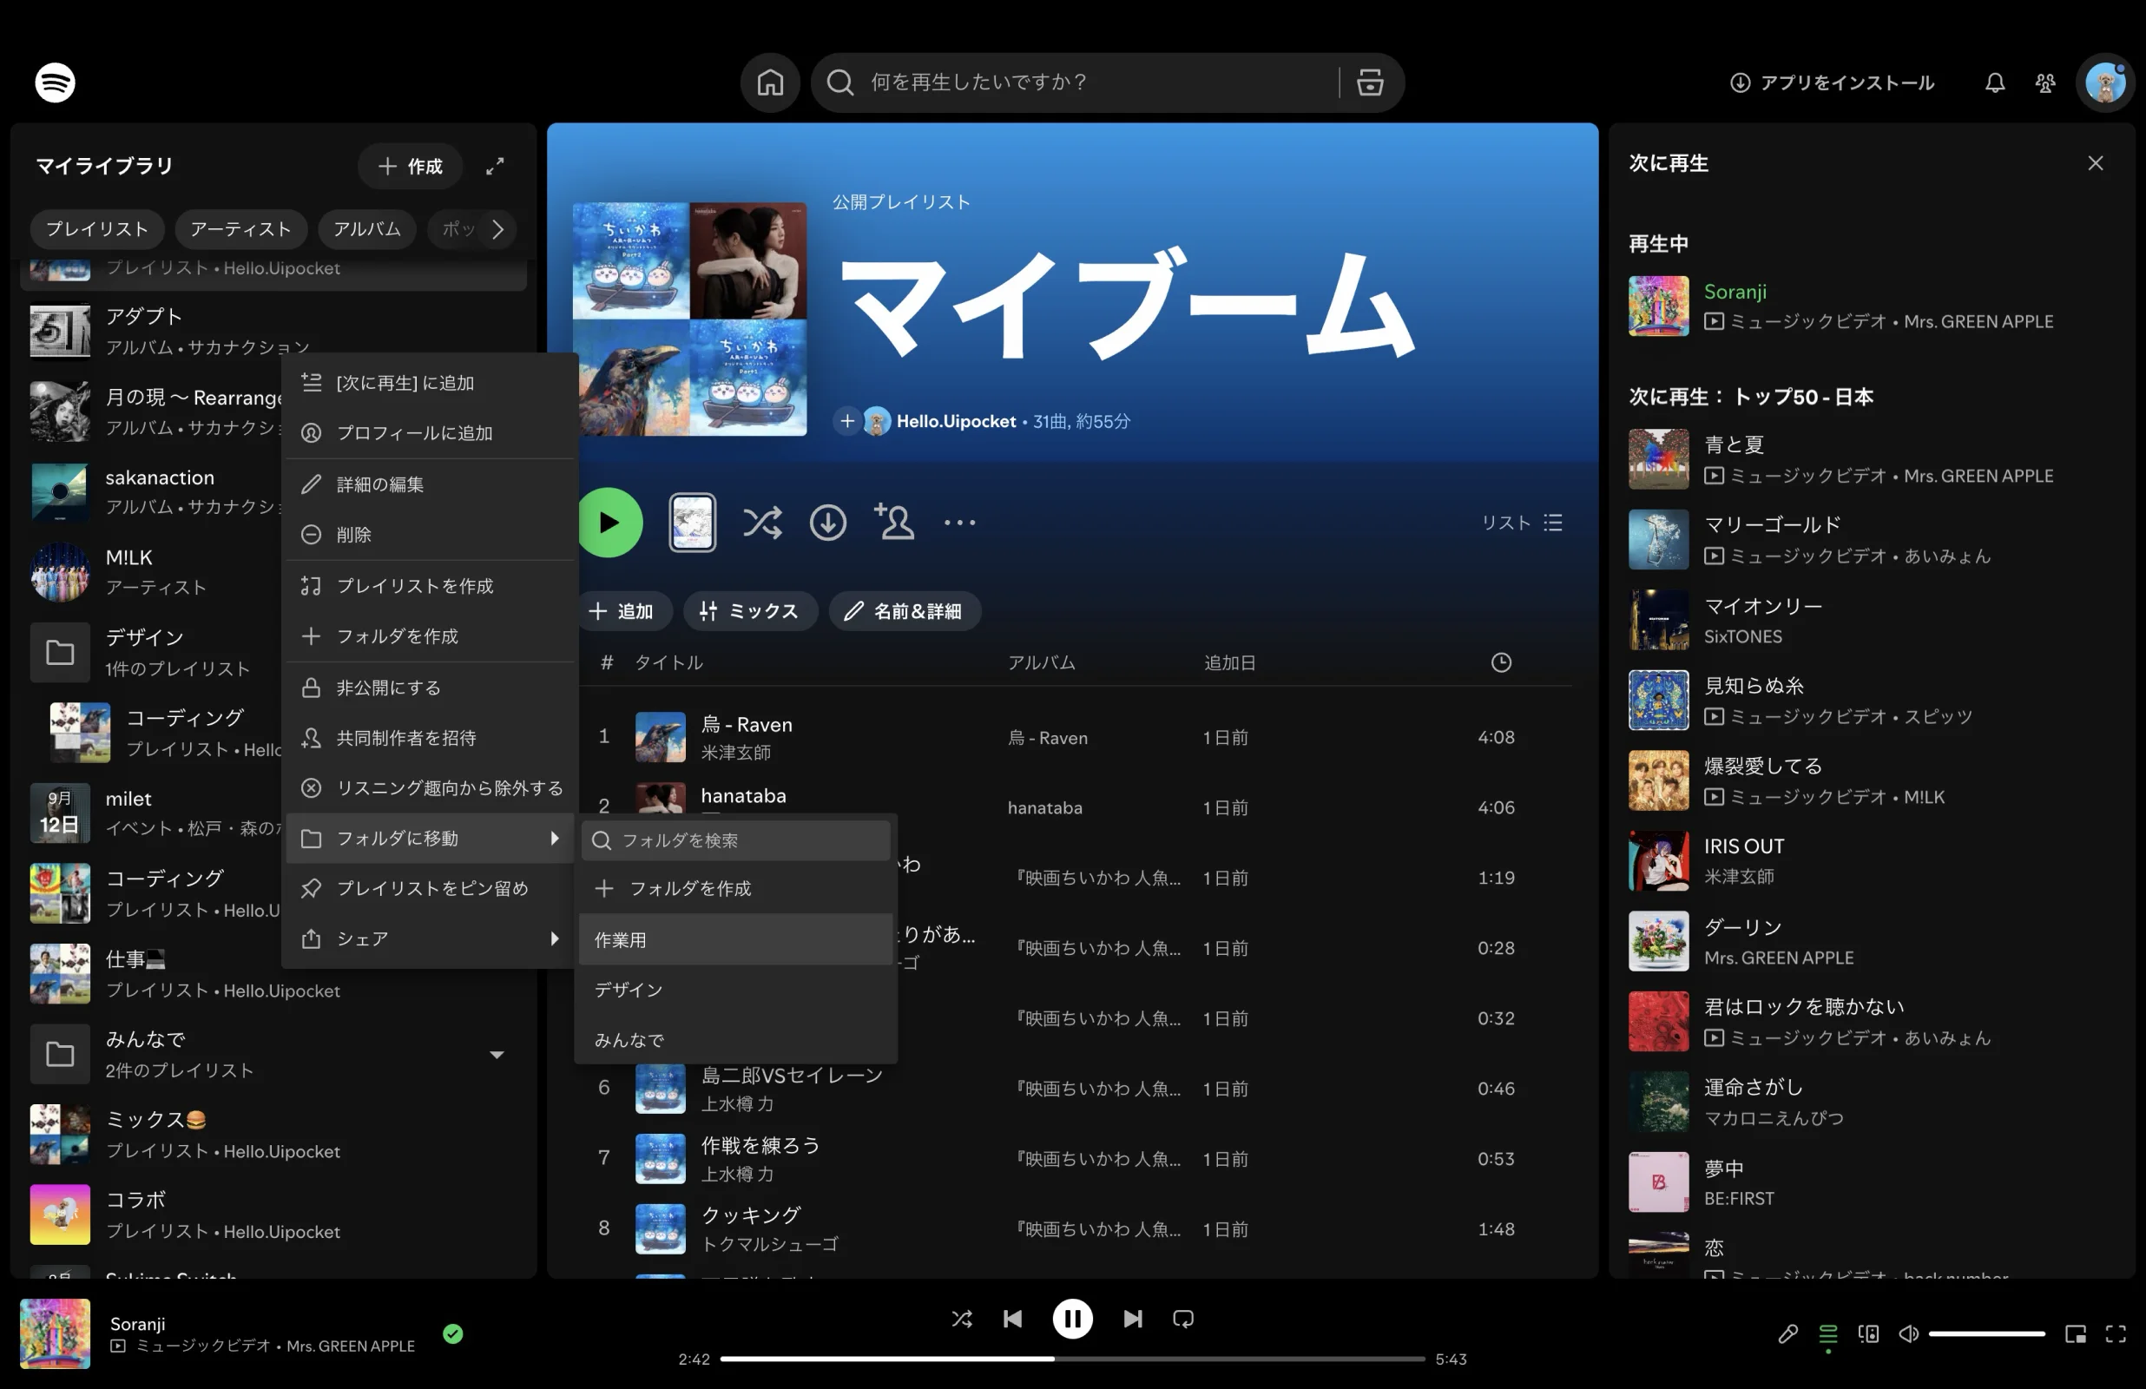Mute using the volume speaker icon
Image resolution: width=2146 pixels, height=1389 pixels.
(x=1908, y=1333)
